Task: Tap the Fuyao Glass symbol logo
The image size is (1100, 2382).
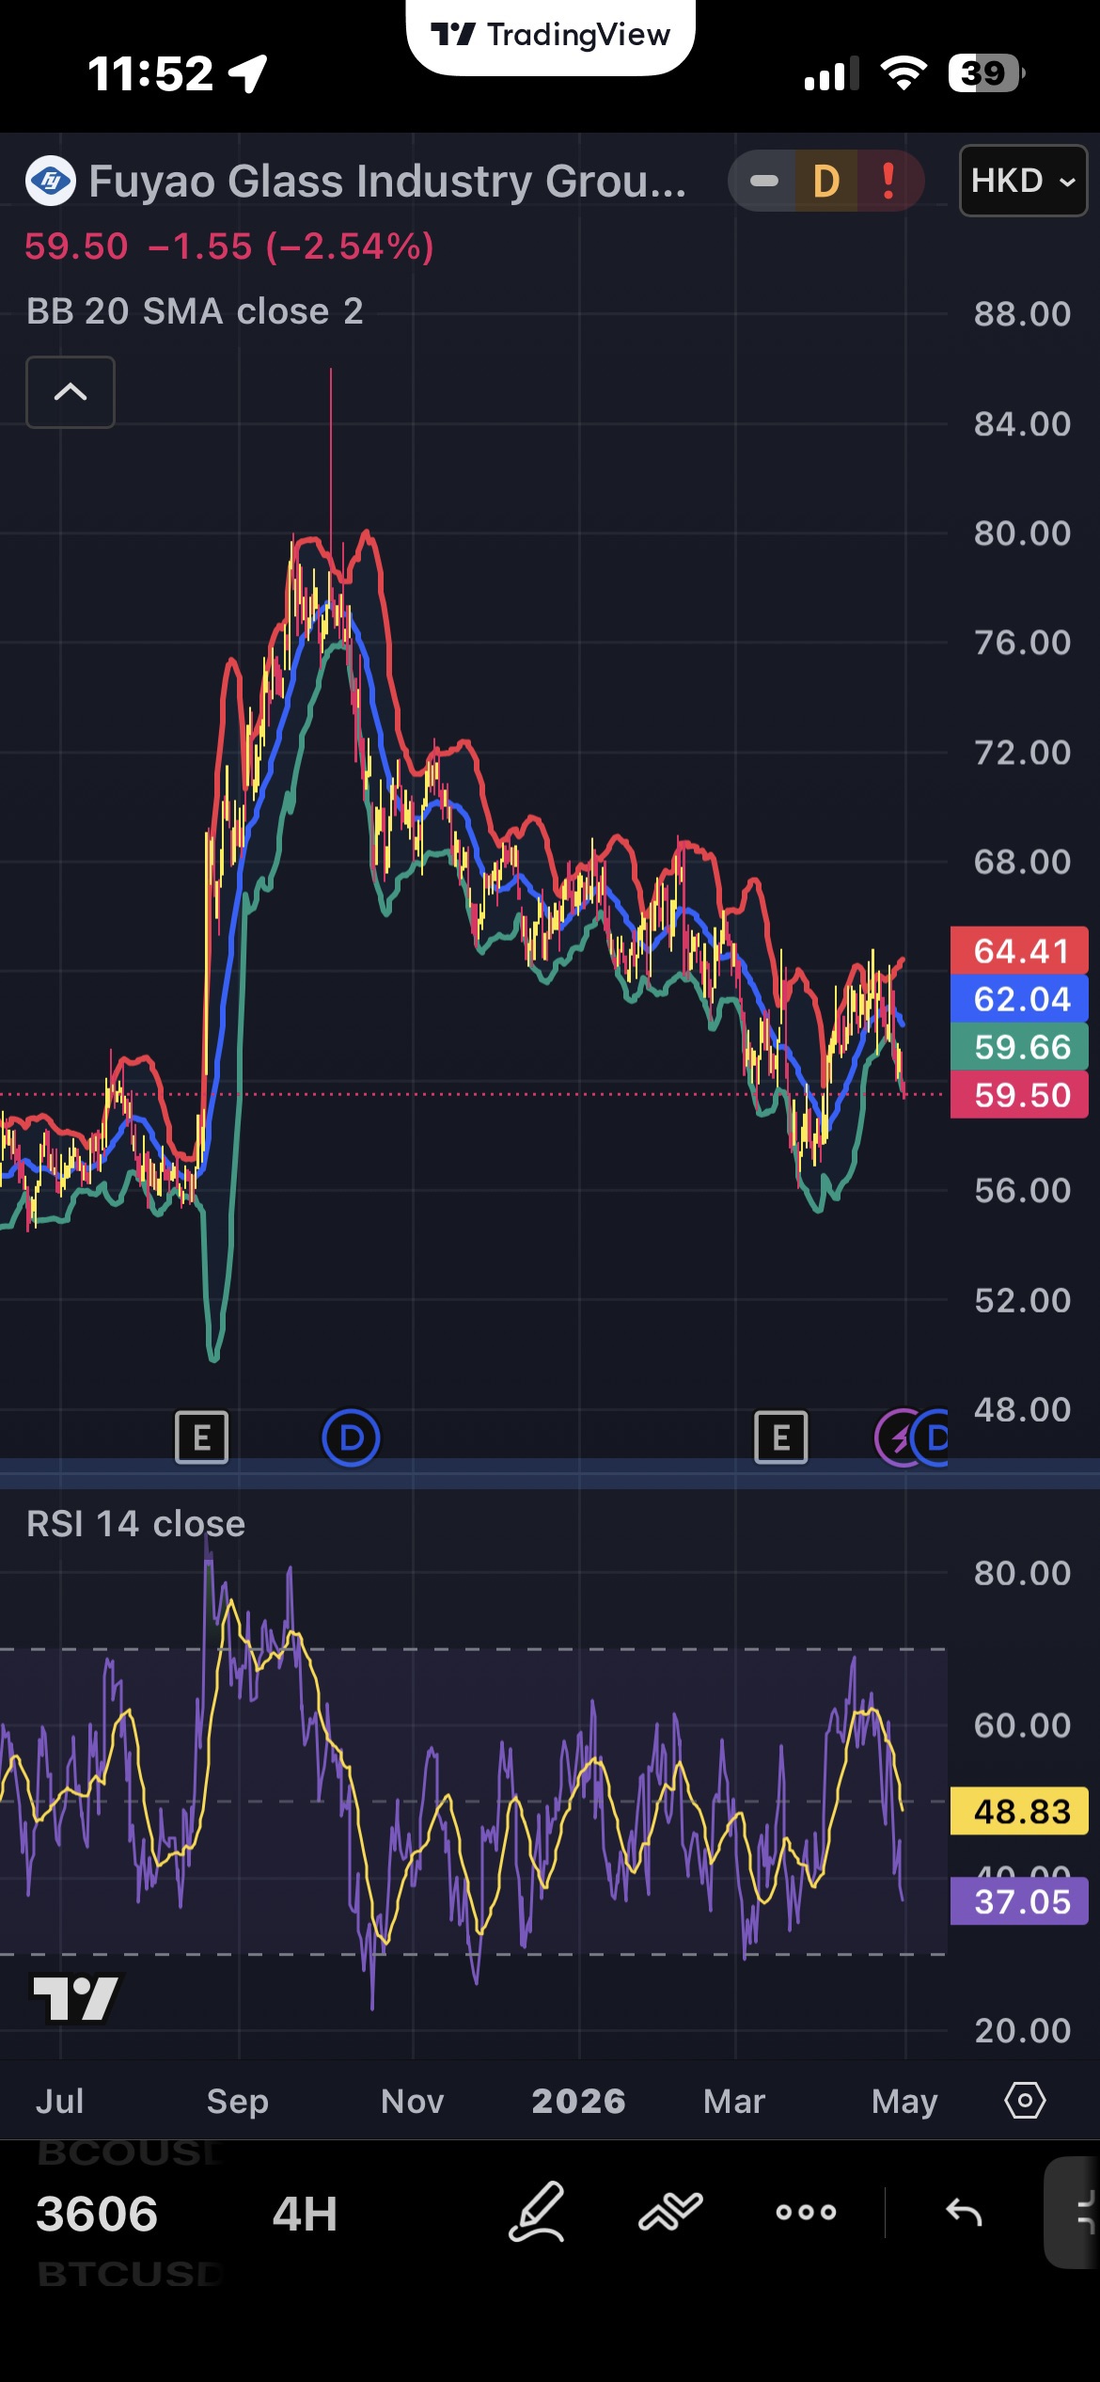Action: 51,181
